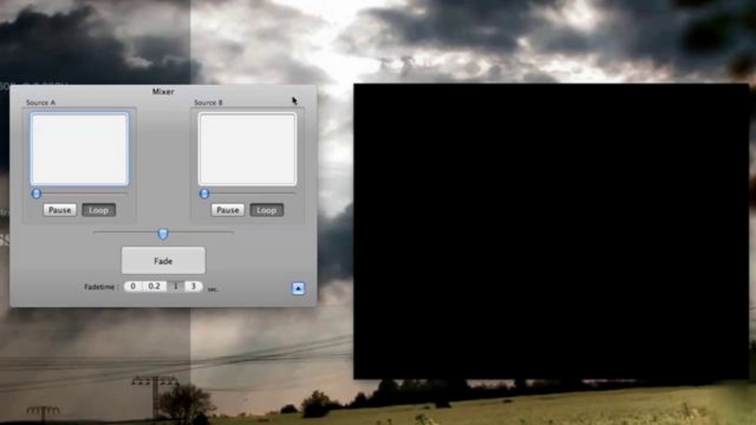Click the Mixer window title bar

coord(163,92)
